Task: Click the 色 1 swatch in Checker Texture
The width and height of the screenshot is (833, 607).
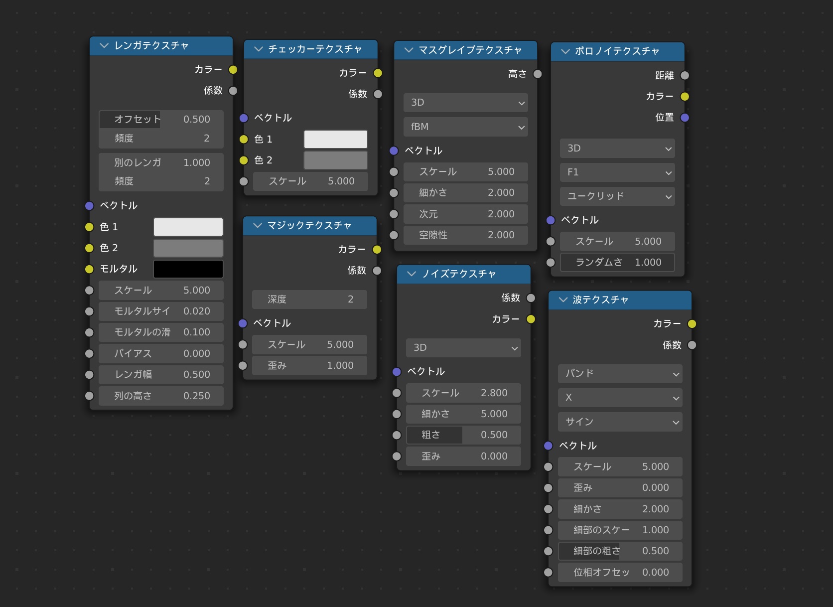Action: pyautogui.click(x=335, y=140)
